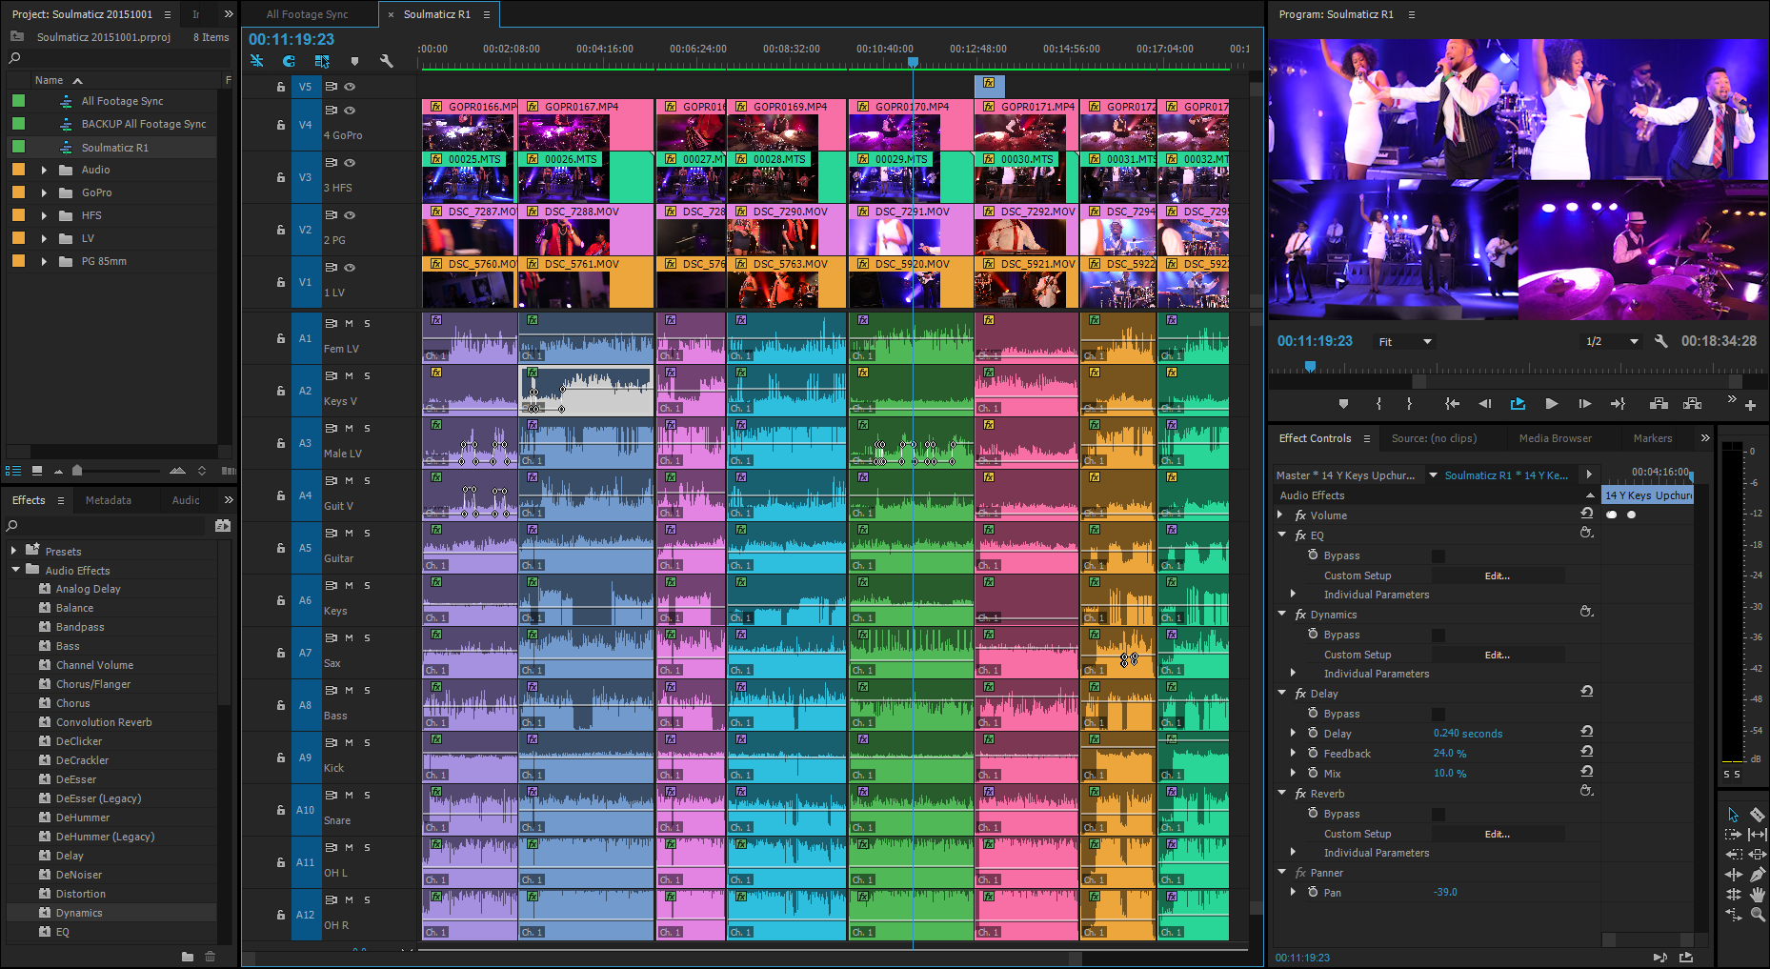The height and width of the screenshot is (969, 1770).
Task: Open the Media Browser tab
Action: 1555,438
